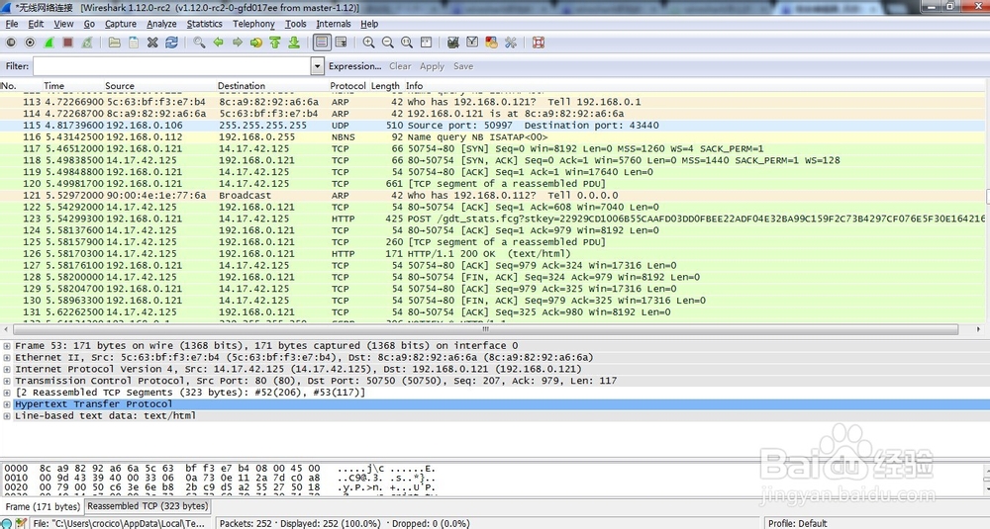Viewport: 990px width, 529px height.
Task: Toggle colorize packet list button
Action: tap(322, 43)
